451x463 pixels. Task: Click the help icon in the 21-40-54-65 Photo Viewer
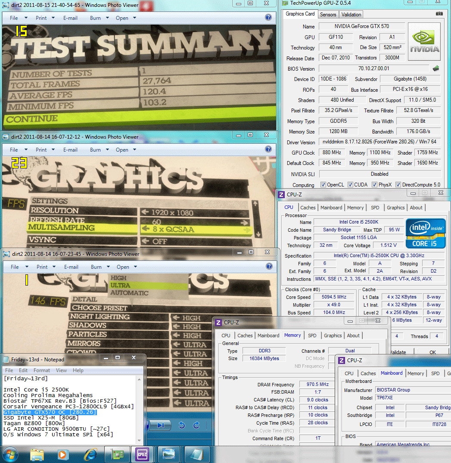pyautogui.click(x=268, y=17)
